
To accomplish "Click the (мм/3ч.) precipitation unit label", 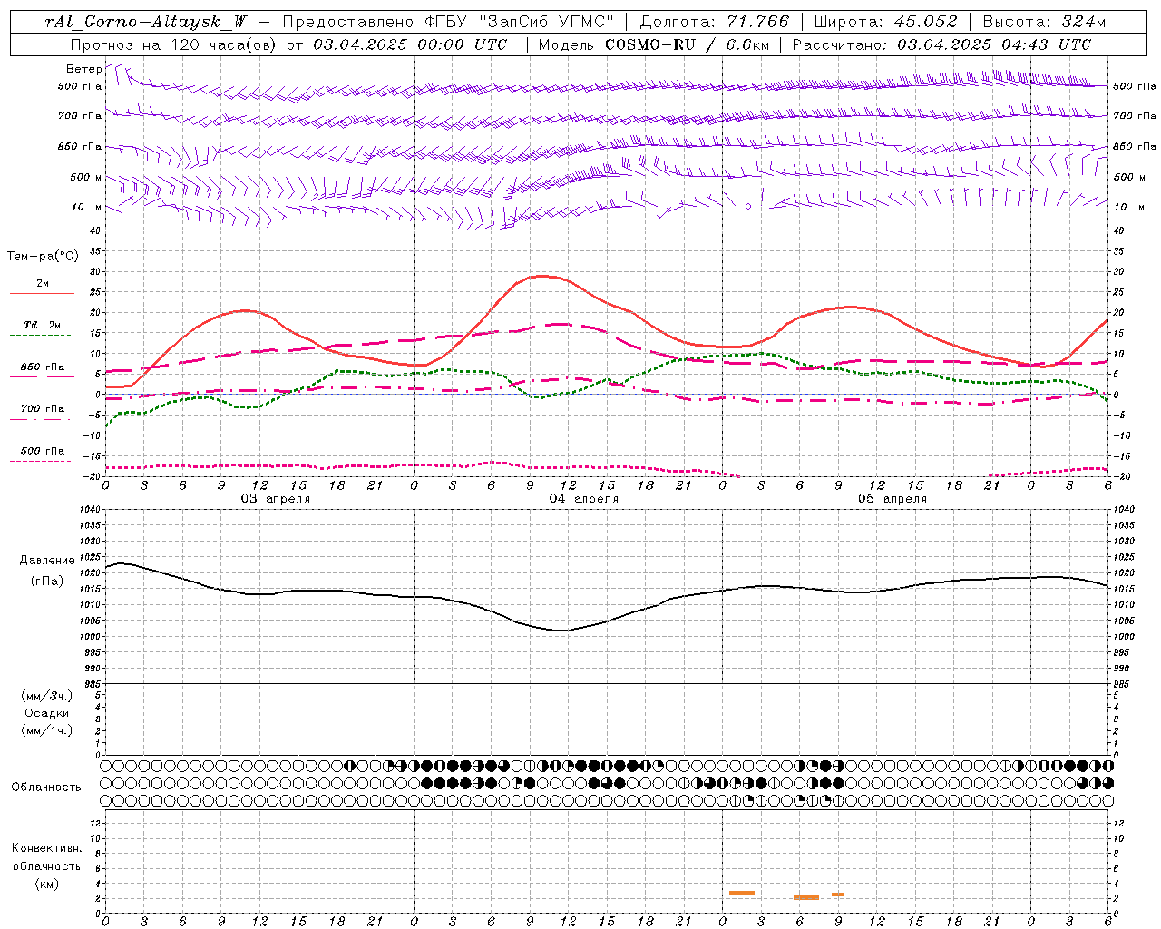I will tap(47, 696).
